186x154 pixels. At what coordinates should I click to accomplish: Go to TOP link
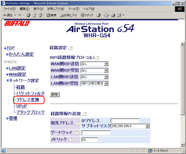pos(11,48)
